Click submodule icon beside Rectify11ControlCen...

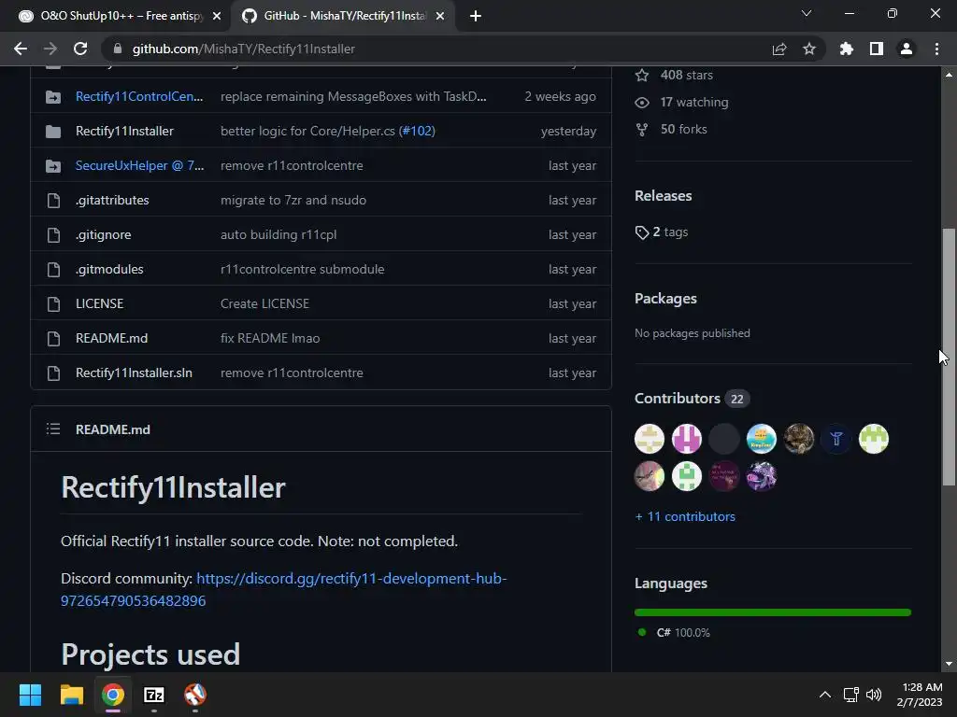tap(53, 97)
